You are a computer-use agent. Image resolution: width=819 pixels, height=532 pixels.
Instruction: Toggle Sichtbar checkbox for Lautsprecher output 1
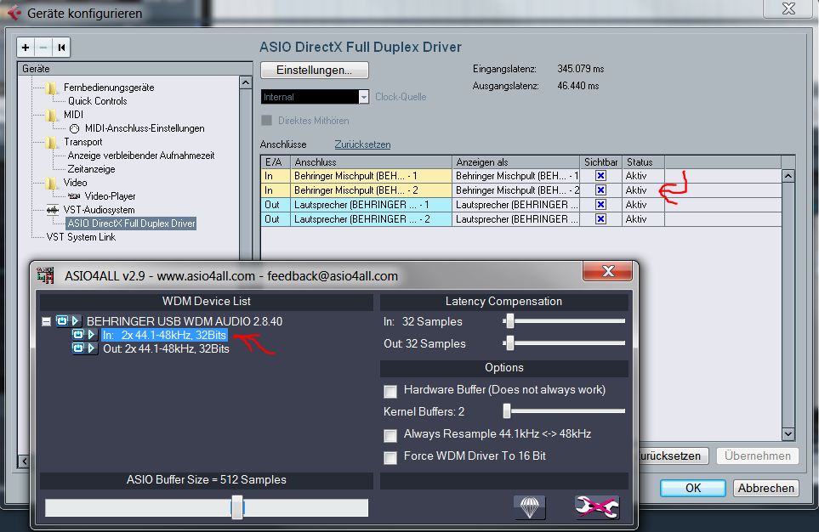point(600,205)
